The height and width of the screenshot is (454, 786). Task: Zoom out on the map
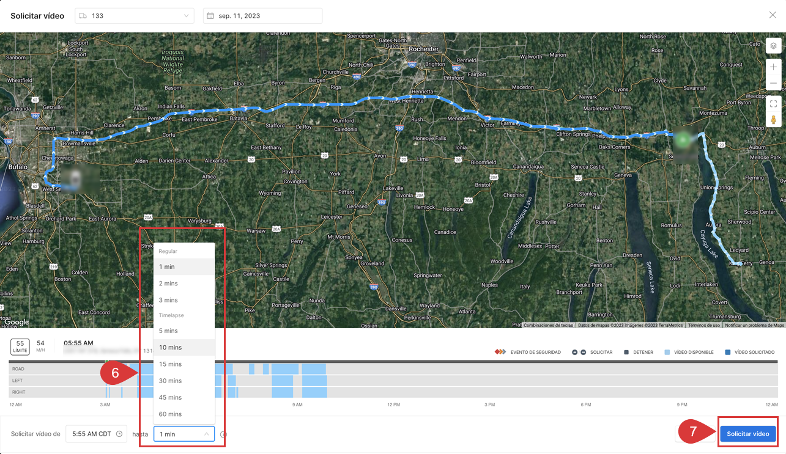point(773,83)
